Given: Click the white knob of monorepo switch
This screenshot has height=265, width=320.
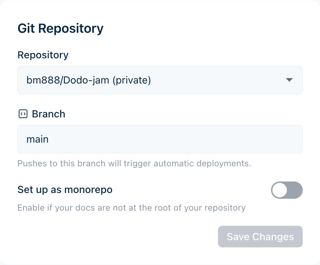Looking at the screenshot, I should (x=279, y=190).
